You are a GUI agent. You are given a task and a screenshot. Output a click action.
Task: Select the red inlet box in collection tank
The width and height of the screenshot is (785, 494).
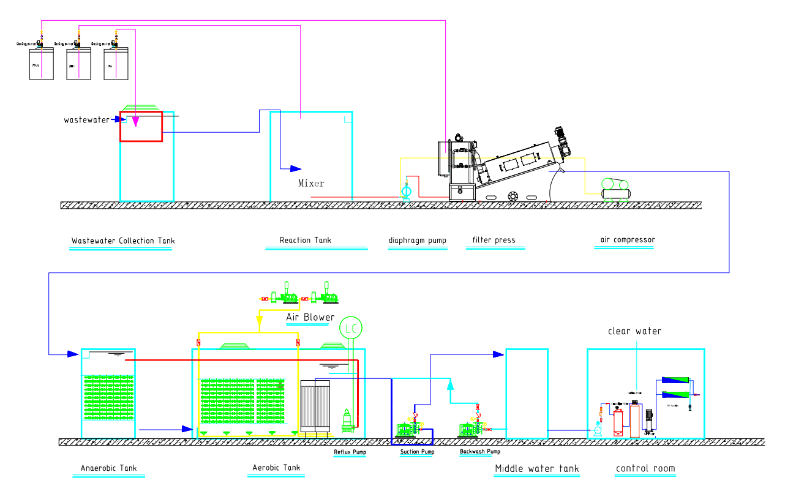[141, 127]
